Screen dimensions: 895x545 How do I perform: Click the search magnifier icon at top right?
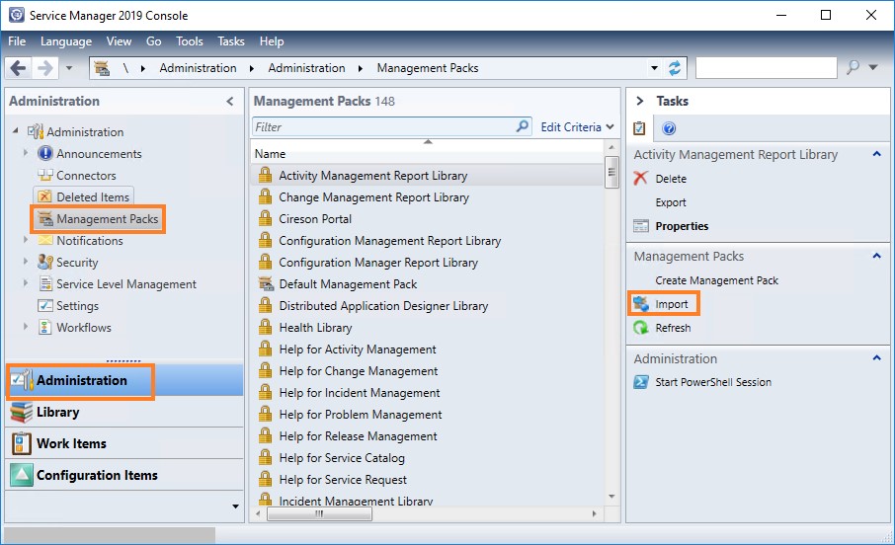click(853, 67)
